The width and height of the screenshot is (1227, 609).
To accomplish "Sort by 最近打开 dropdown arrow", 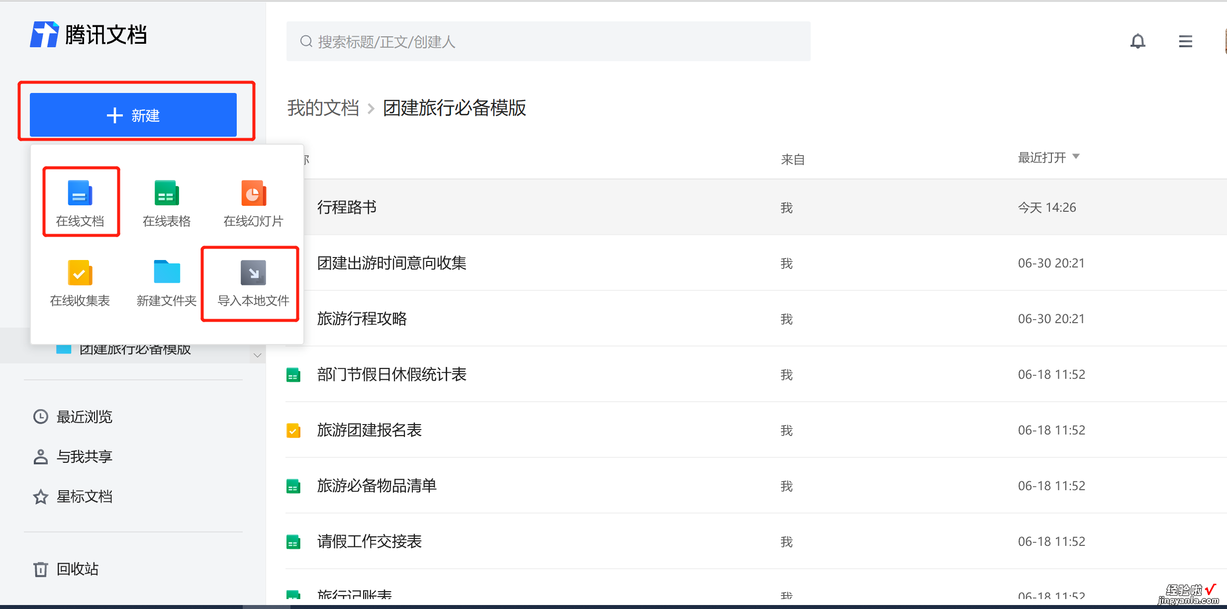I will [x=1076, y=157].
